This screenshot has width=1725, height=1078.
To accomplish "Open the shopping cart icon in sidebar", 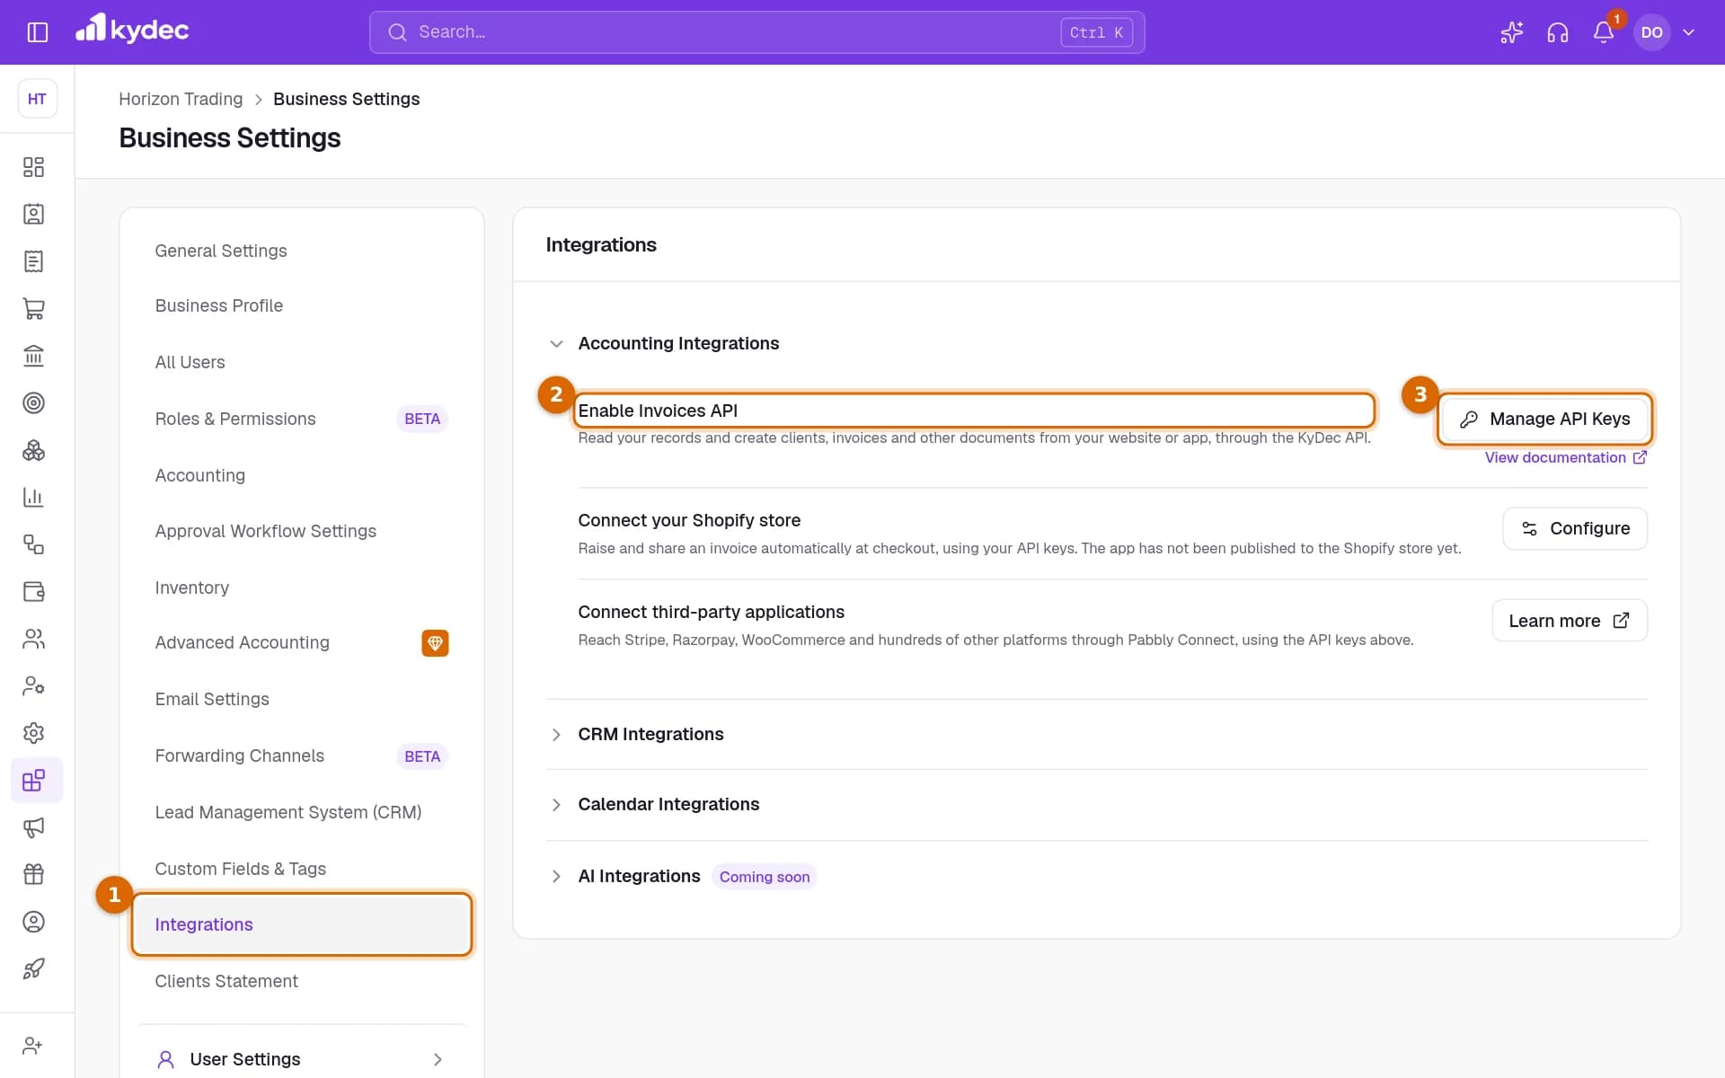I will point(33,309).
